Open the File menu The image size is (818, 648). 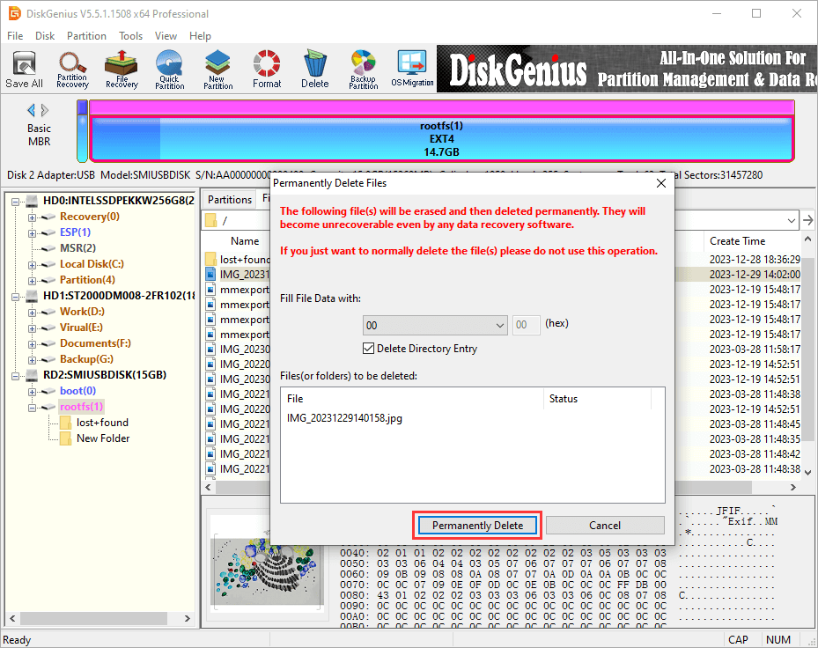15,35
